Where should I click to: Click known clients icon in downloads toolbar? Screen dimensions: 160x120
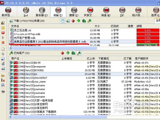89,21
